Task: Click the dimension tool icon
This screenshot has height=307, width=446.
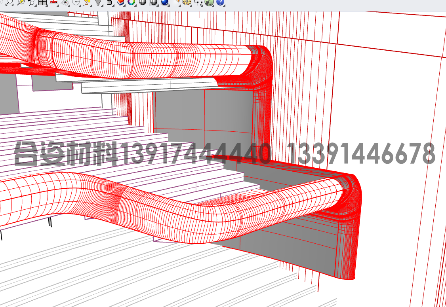Action: pyautogui.click(x=198, y=2)
